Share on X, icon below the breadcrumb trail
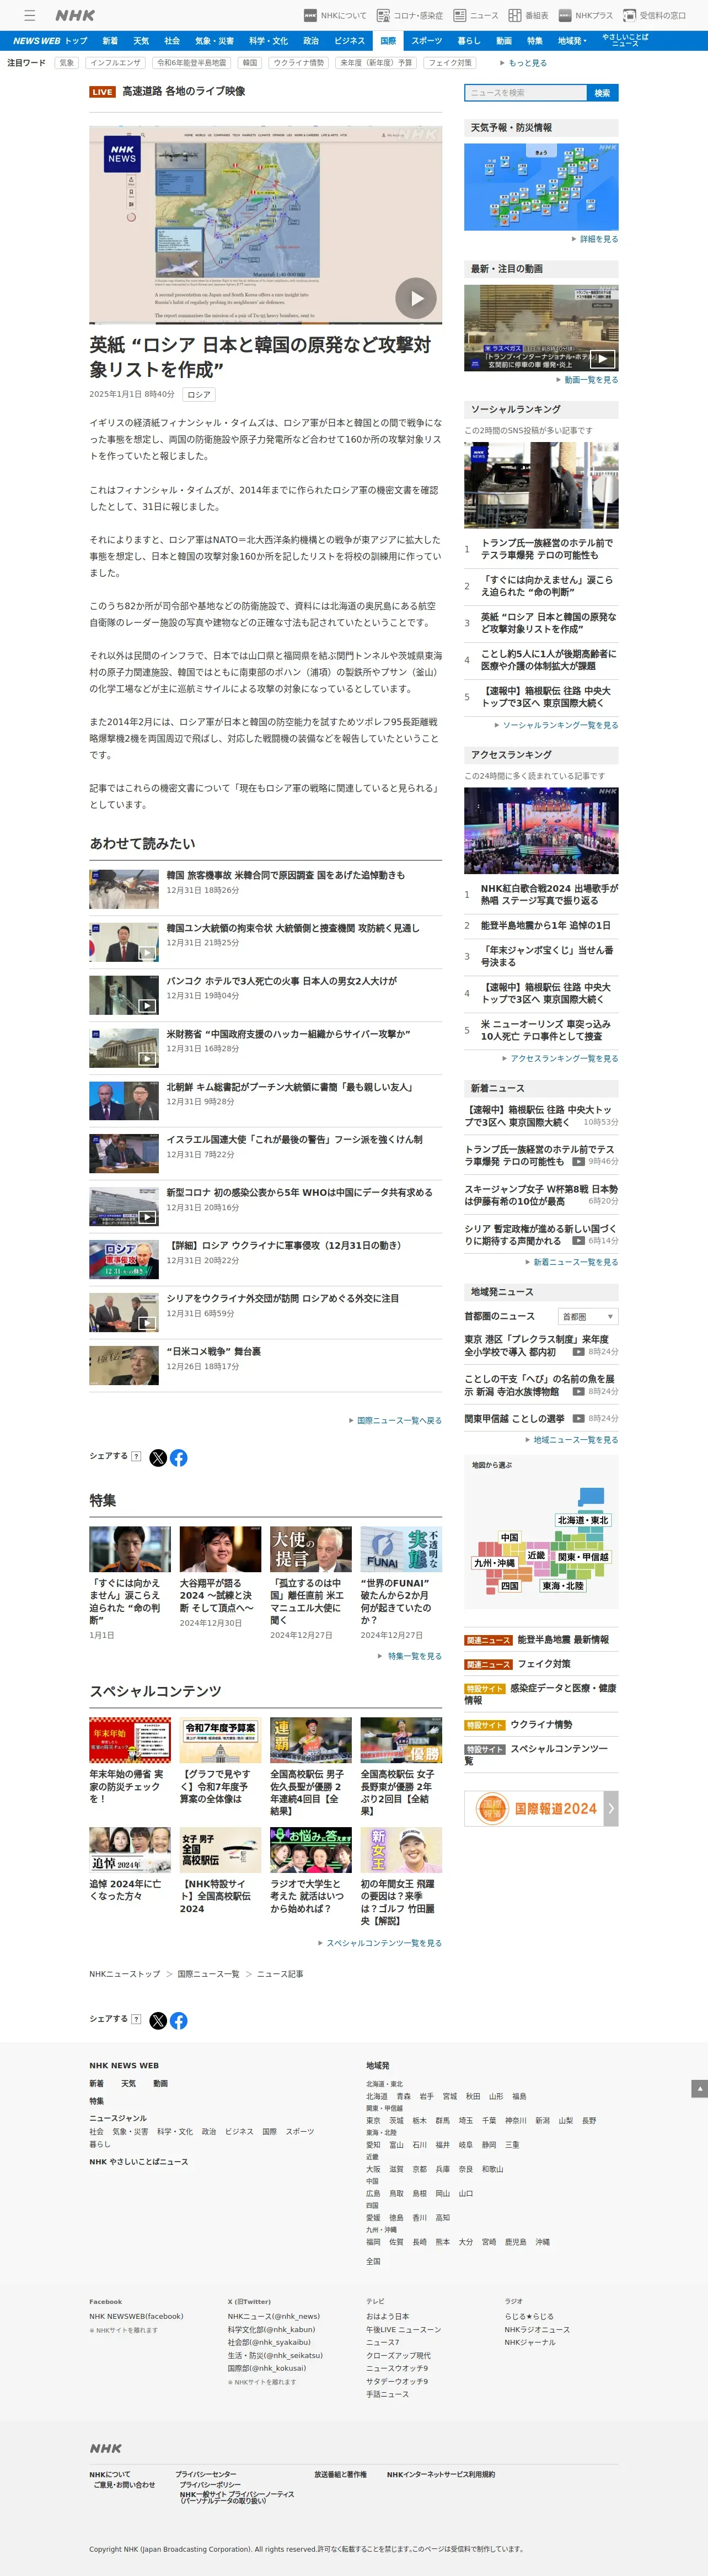708x2576 pixels. pyautogui.click(x=158, y=2021)
